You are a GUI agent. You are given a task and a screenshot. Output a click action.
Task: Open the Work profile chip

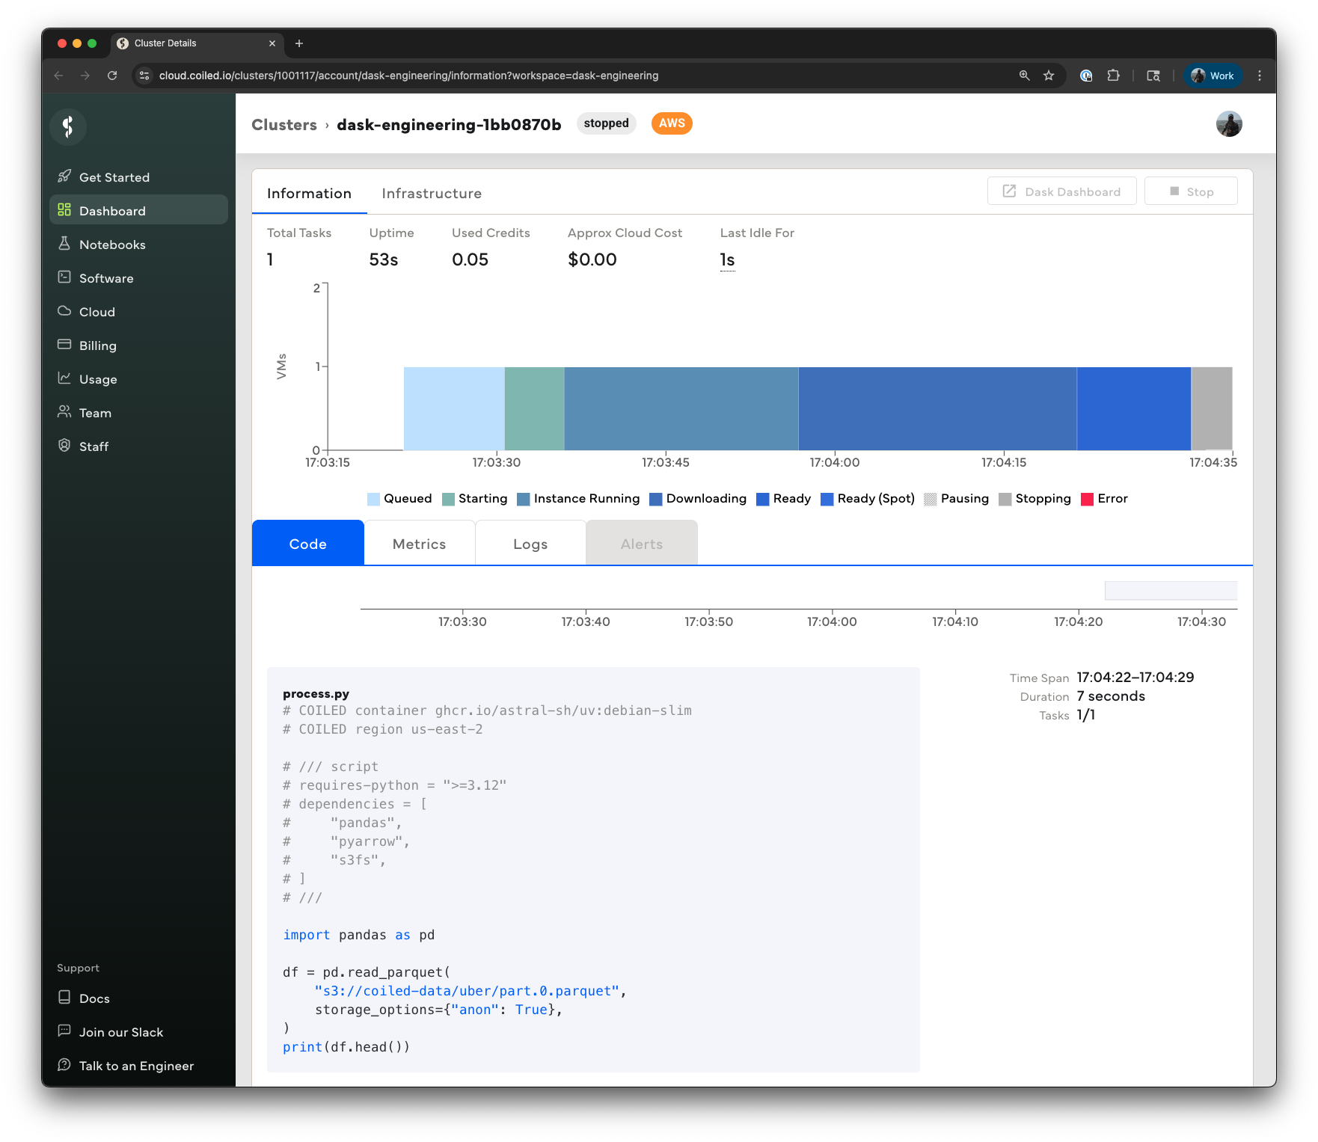1213,76
